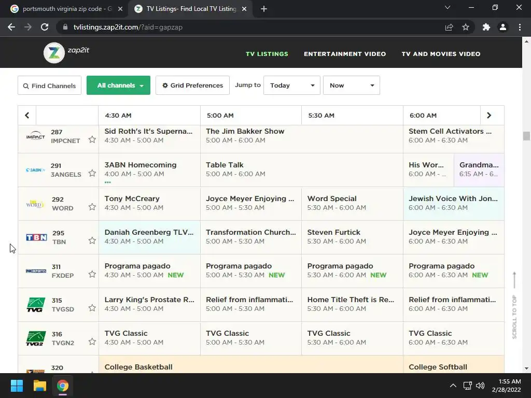Screen dimensions: 531x398
Task: Open the Now time dropdown
Action: click(352, 86)
